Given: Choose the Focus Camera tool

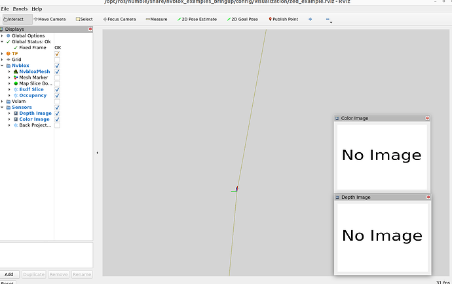Looking at the screenshot, I should point(119,19).
